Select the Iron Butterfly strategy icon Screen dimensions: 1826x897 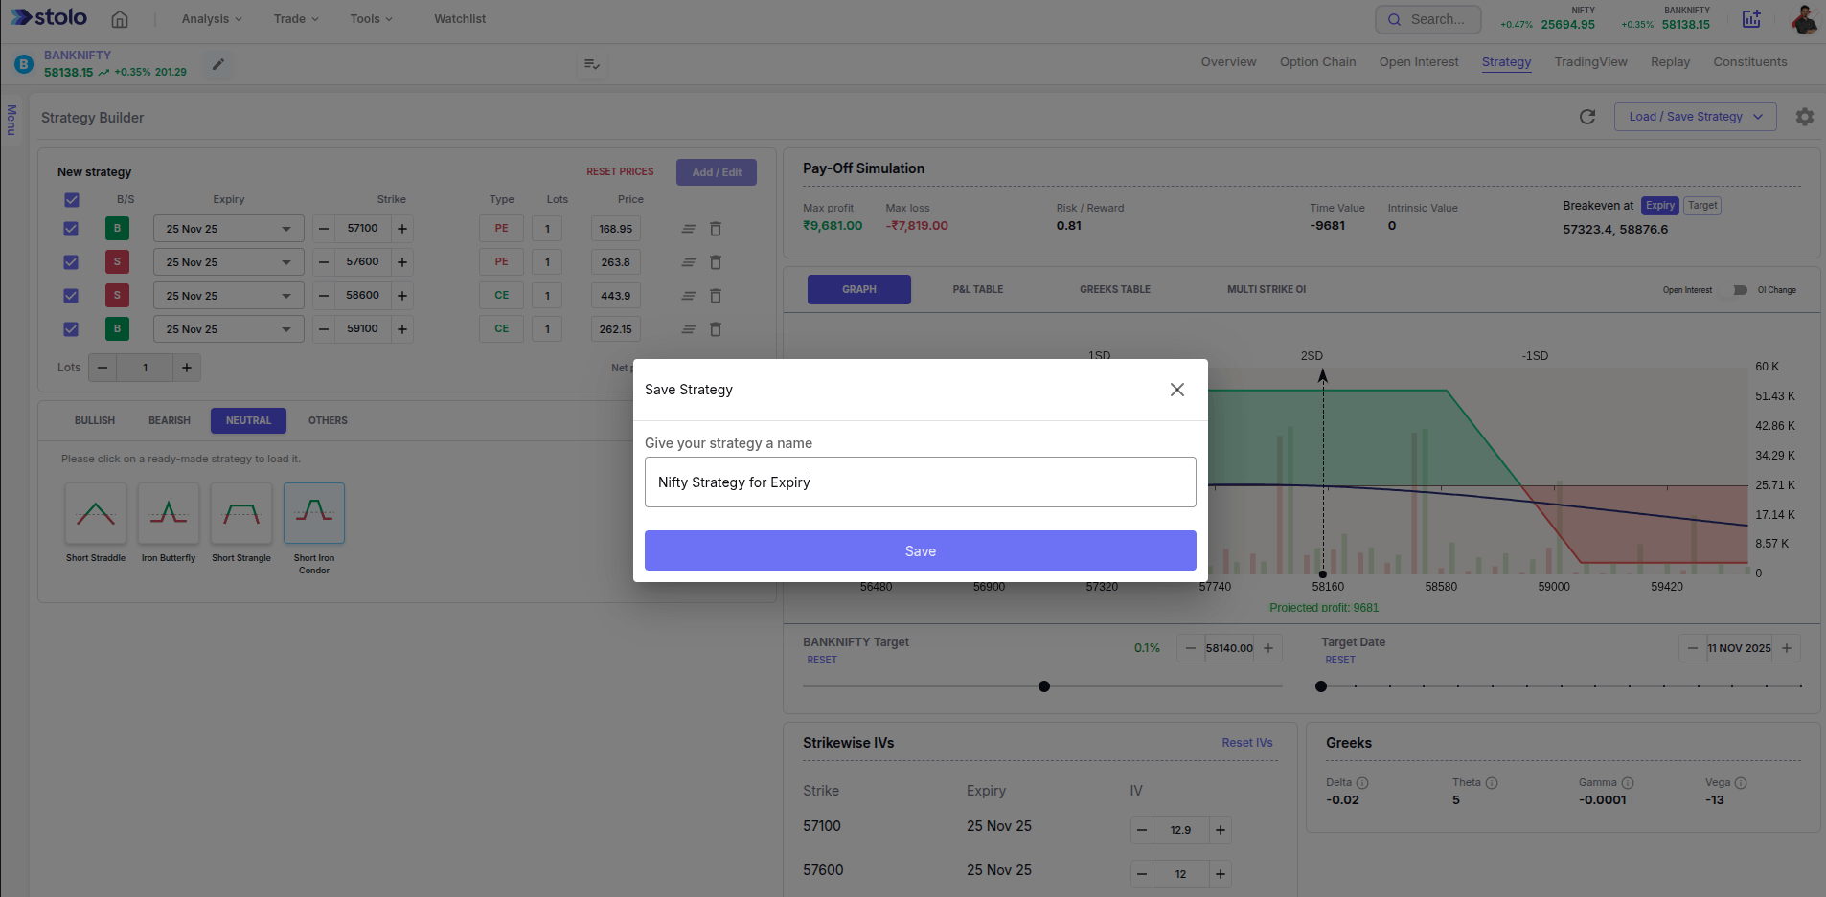pos(169,514)
